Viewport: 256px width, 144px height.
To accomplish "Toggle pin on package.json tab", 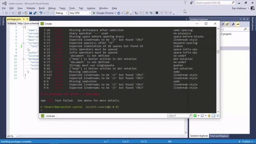I will pyautogui.click(x=24, y=19).
